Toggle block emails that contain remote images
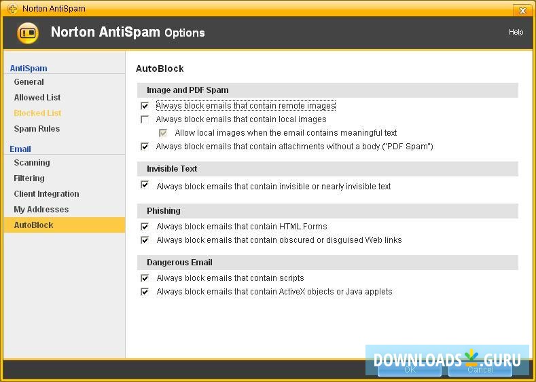 (145, 106)
